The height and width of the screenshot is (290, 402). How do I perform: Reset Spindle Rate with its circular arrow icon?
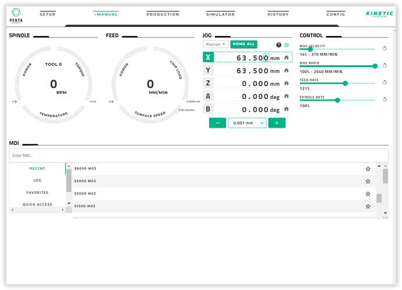385,99
